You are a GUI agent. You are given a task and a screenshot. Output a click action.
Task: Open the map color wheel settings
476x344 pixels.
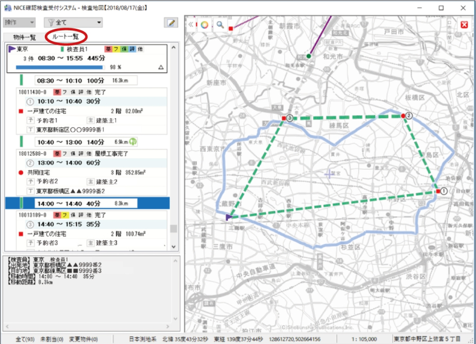205,25
